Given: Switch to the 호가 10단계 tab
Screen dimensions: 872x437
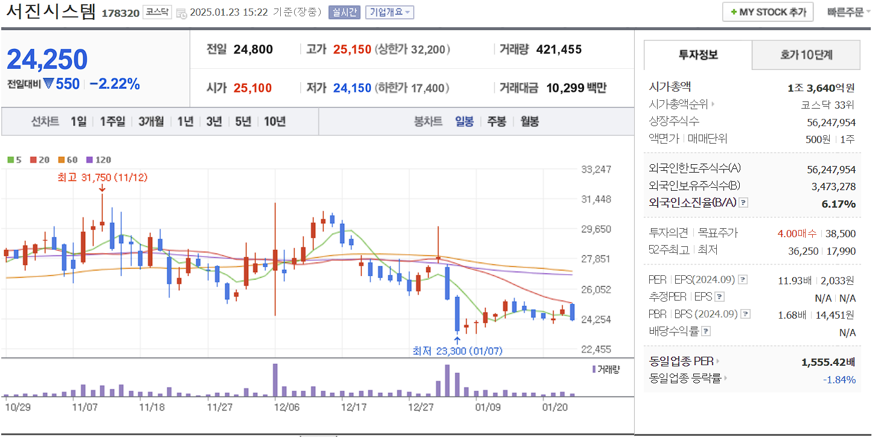Looking at the screenshot, I should point(806,54).
